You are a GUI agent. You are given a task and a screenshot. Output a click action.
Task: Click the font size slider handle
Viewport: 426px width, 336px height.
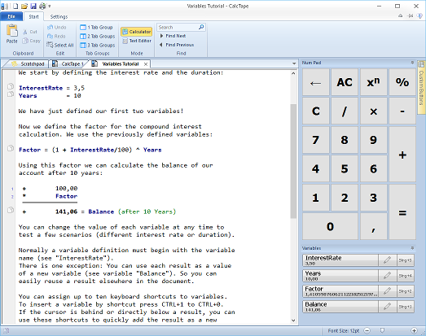tap(382, 330)
